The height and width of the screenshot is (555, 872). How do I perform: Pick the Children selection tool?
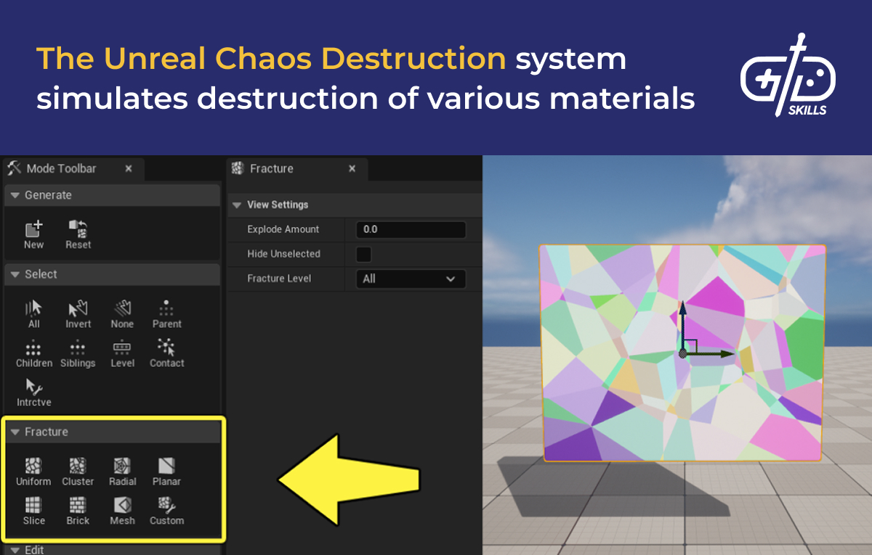33,353
